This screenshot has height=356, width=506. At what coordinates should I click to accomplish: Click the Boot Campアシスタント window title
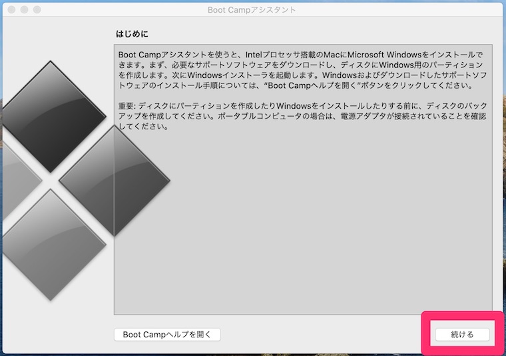[252, 10]
